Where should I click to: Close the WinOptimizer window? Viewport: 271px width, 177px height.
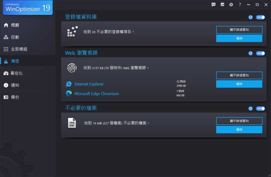click(x=266, y=5)
